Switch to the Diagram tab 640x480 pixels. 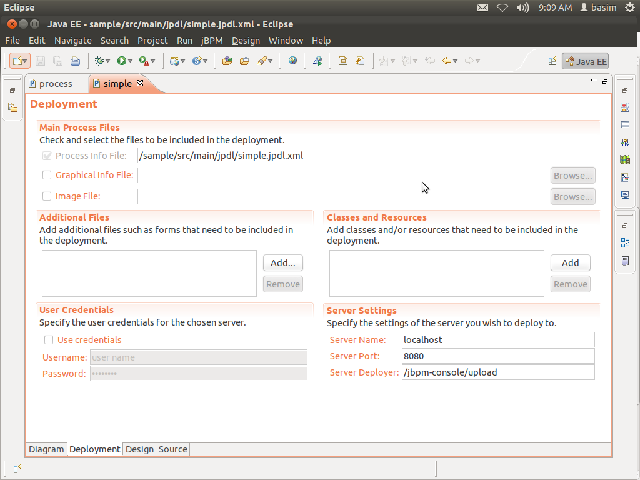pos(46,449)
